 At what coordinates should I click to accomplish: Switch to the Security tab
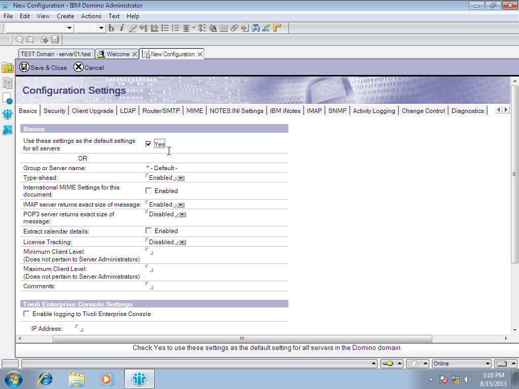tap(54, 111)
